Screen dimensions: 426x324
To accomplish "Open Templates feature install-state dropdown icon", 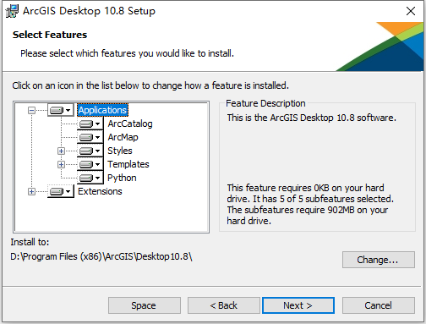I will pos(90,164).
